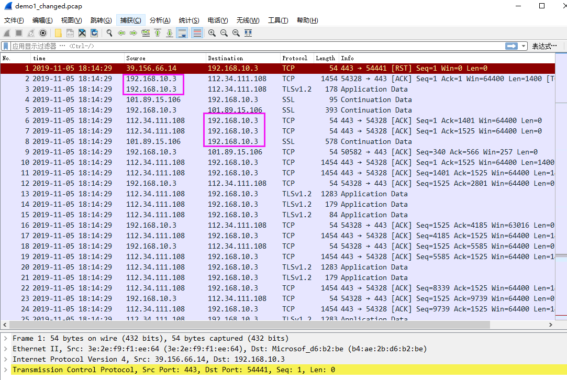Expand Internet Protocol Version 4 row
Viewport: 567px width, 380px height.
pyautogui.click(x=6, y=360)
